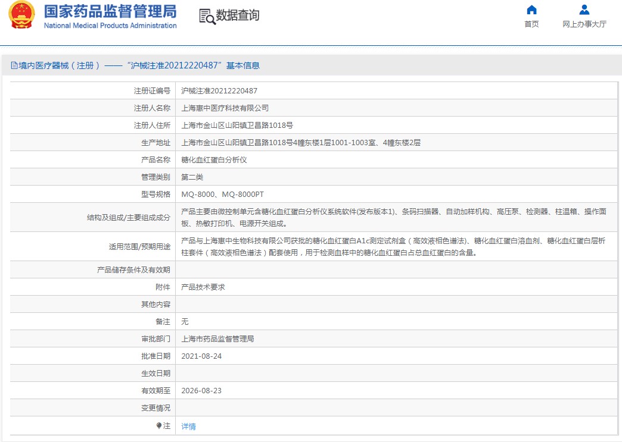
Task: Go to 首页 text label
Action: point(531,24)
